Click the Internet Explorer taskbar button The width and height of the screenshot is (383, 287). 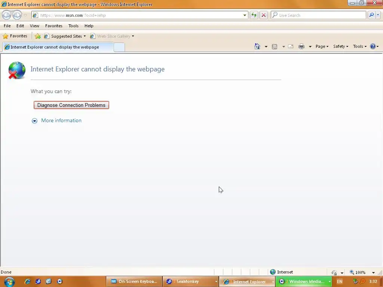pyautogui.click(x=247, y=282)
